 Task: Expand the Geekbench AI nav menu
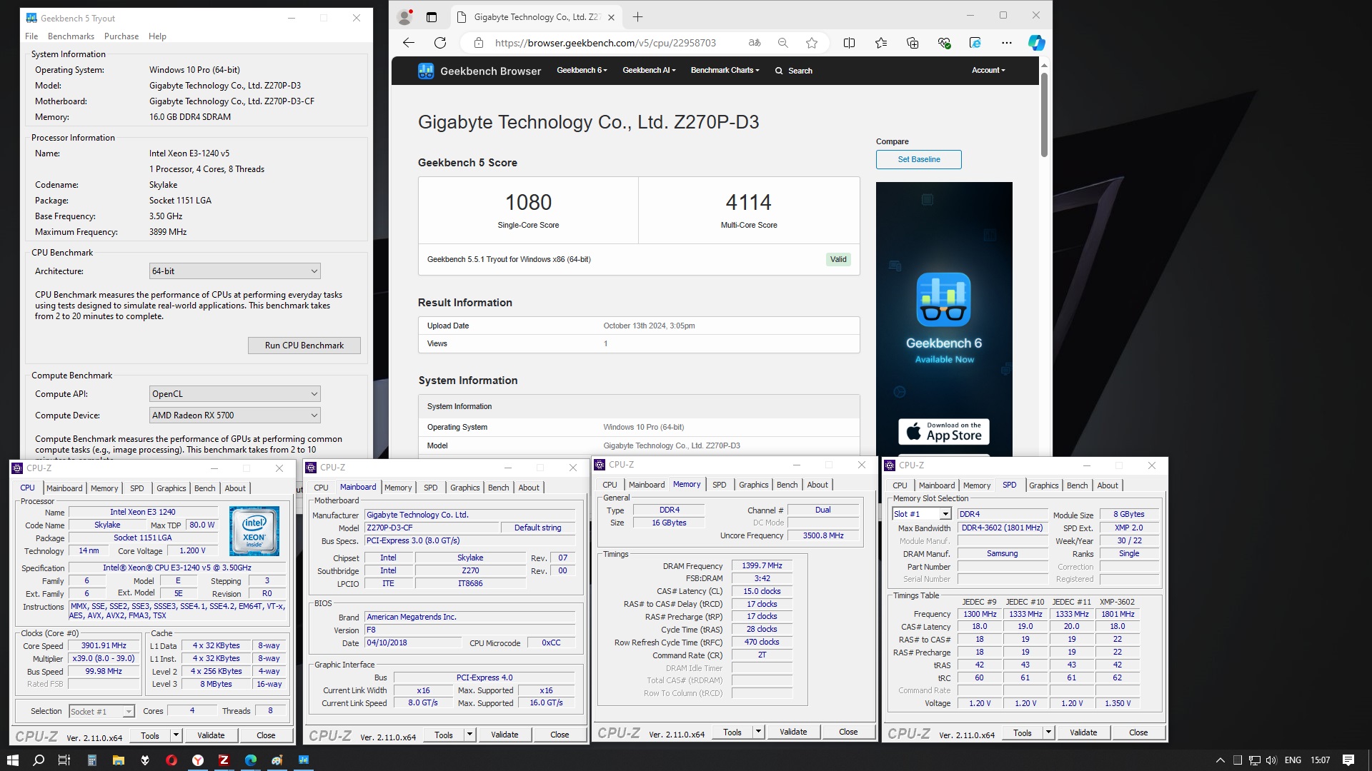point(649,71)
